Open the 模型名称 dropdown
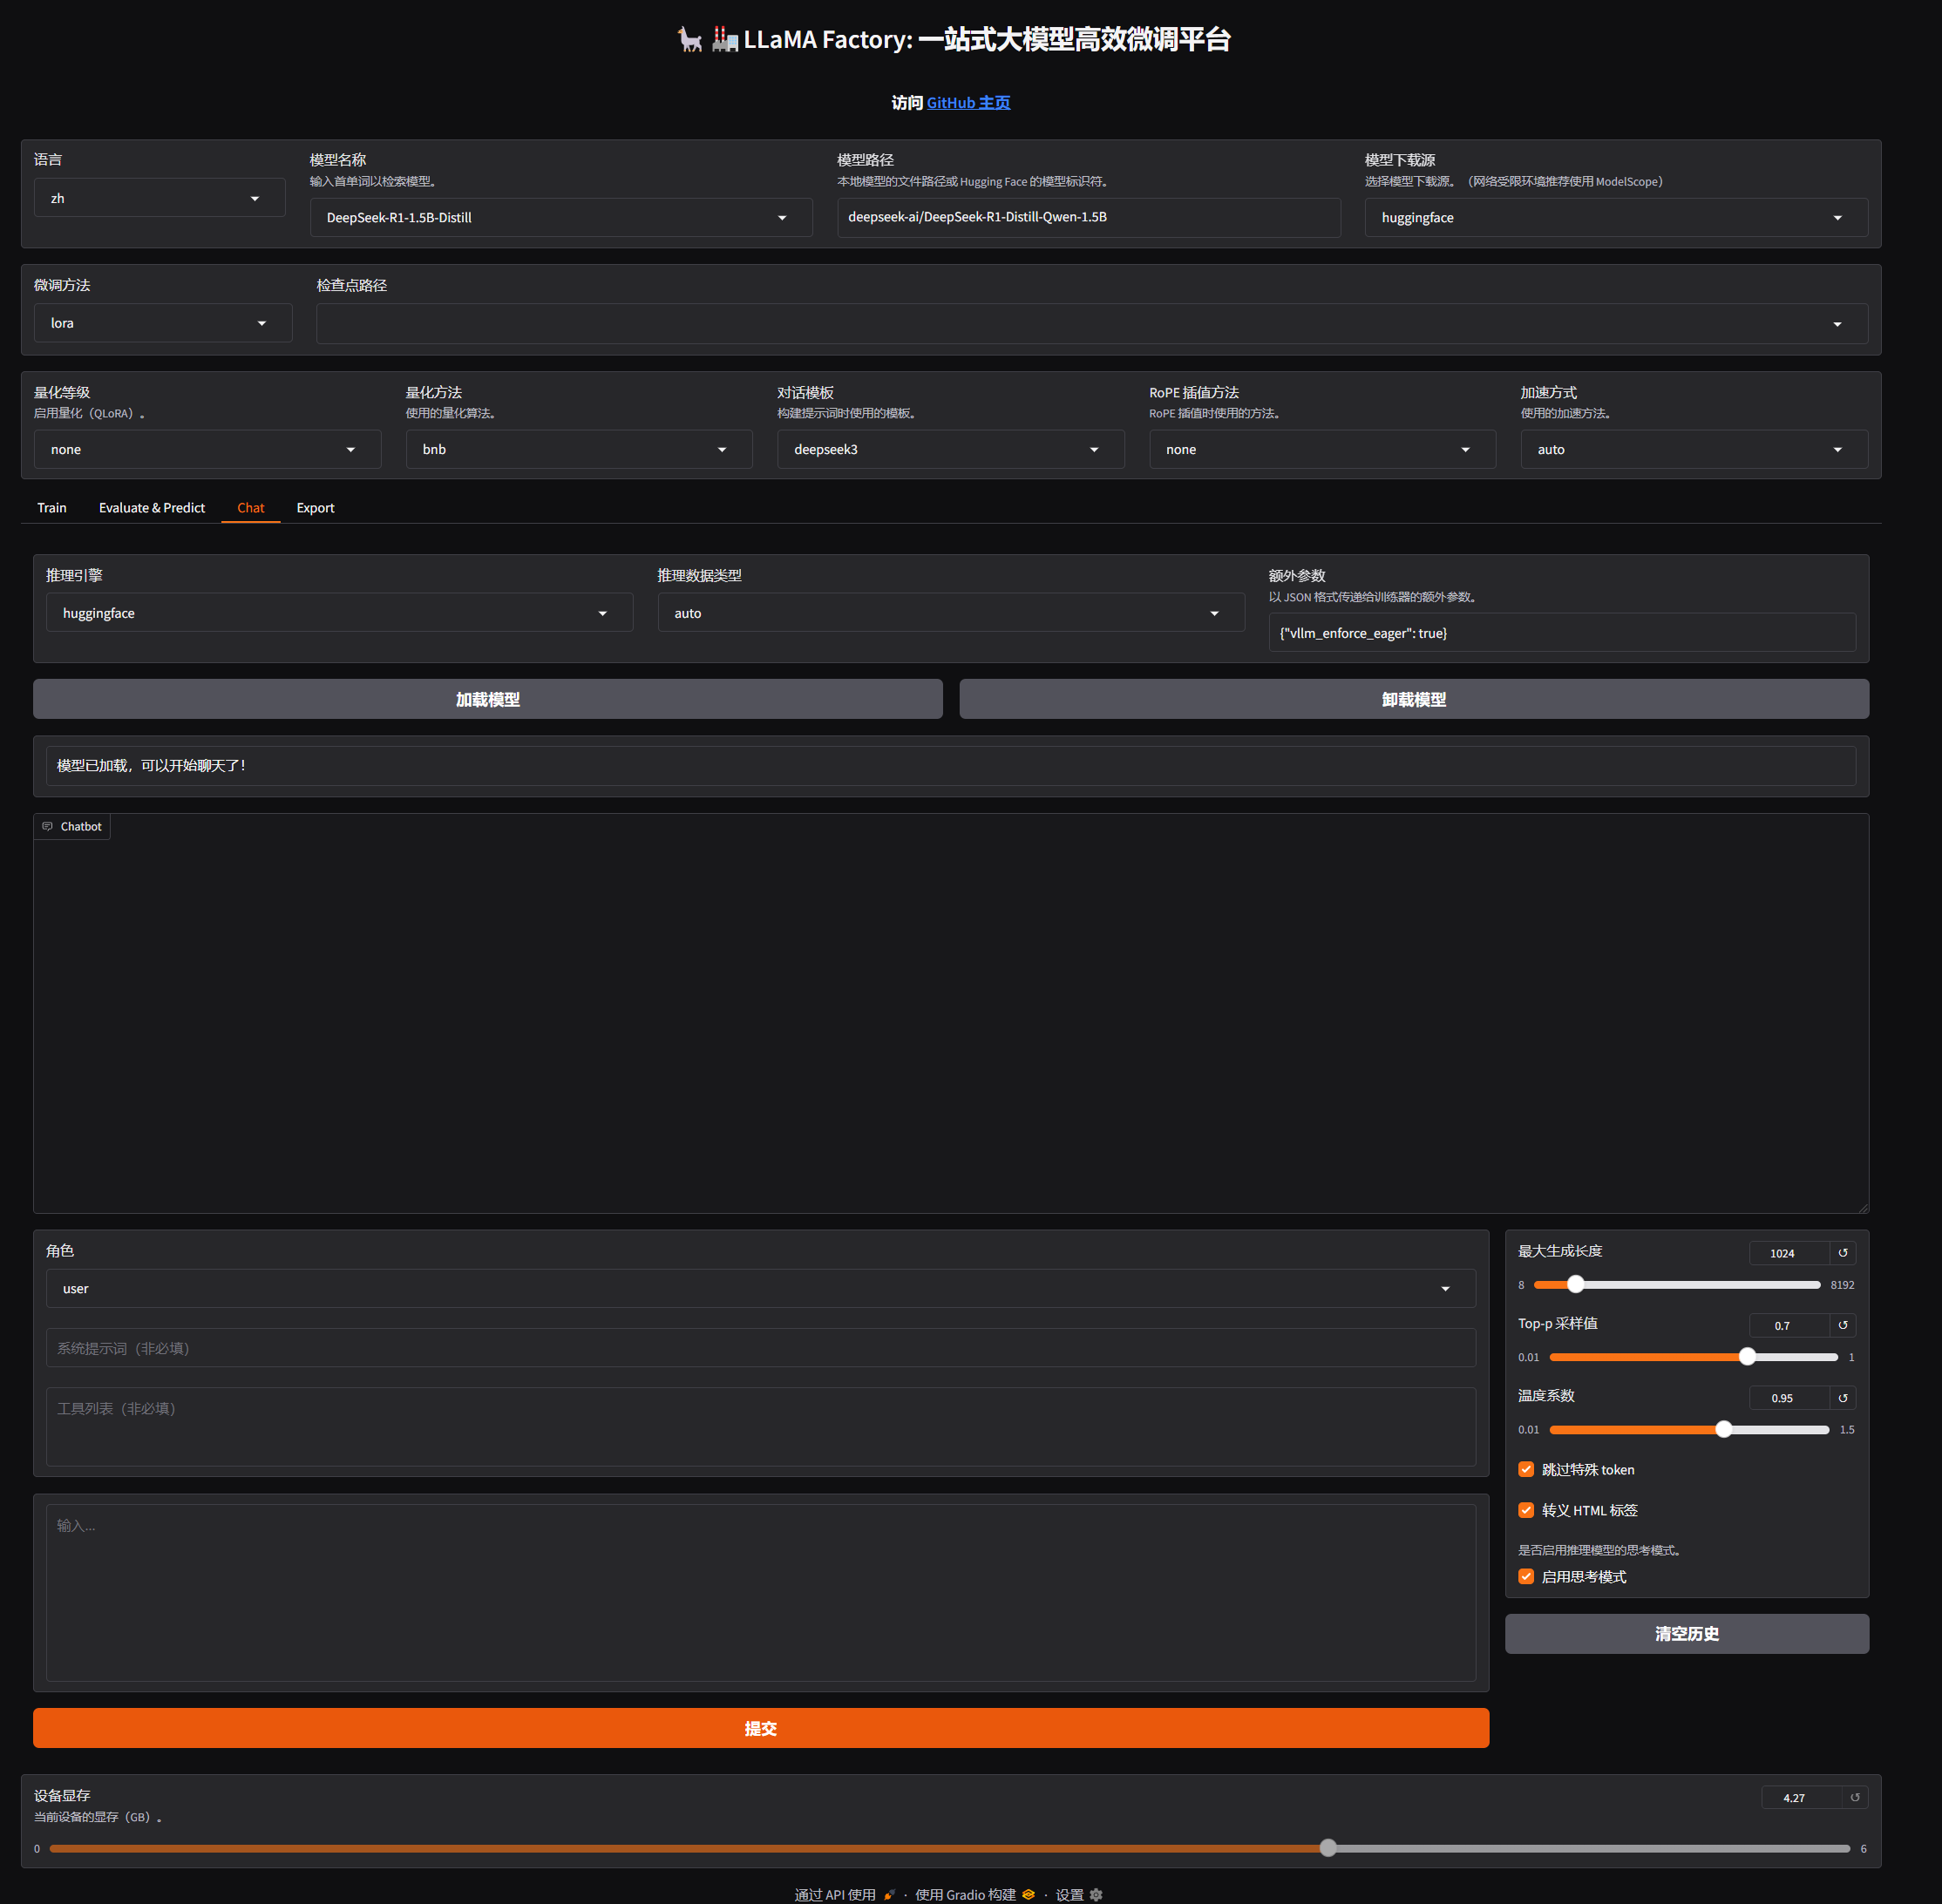This screenshot has height=1904, width=1942. pos(560,217)
